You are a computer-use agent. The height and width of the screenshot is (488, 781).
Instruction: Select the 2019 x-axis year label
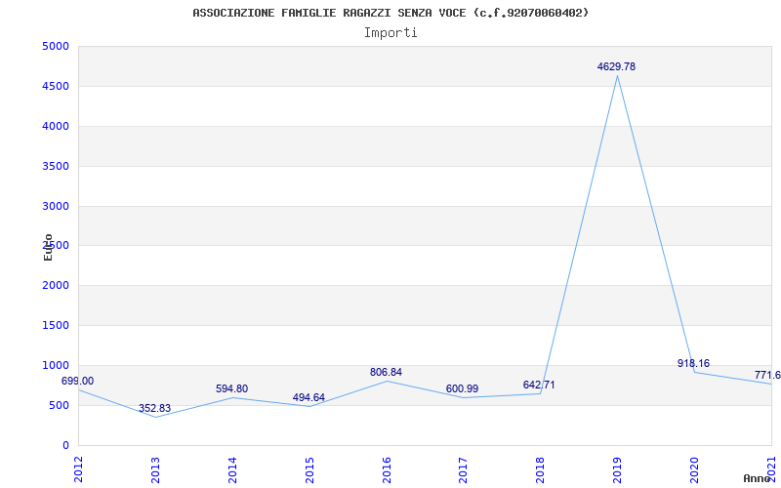(618, 470)
